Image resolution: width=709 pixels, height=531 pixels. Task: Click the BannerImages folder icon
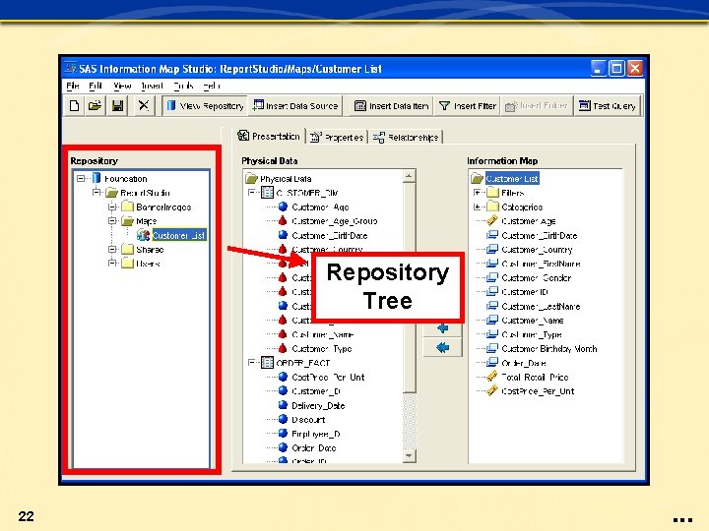point(127,206)
